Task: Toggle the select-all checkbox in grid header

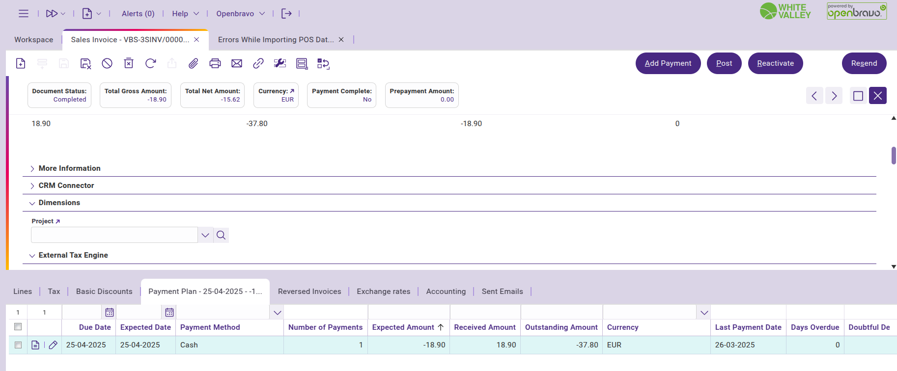Action: coord(18,327)
